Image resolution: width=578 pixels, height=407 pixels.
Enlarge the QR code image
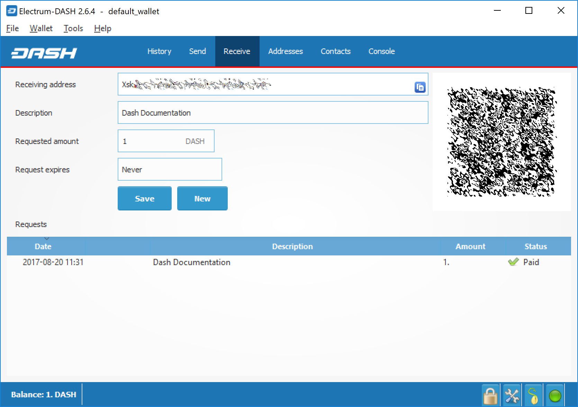pyautogui.click(x=501, y=142)
